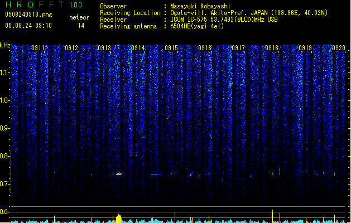Image resolution: width=351 pixels, height=223 pixels.
Task: Click the 0916 time marker
Action: click(205, 48)
